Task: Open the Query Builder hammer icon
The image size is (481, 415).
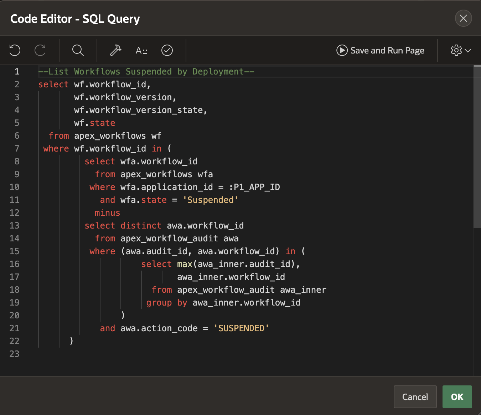Action: tap(116, 50)
